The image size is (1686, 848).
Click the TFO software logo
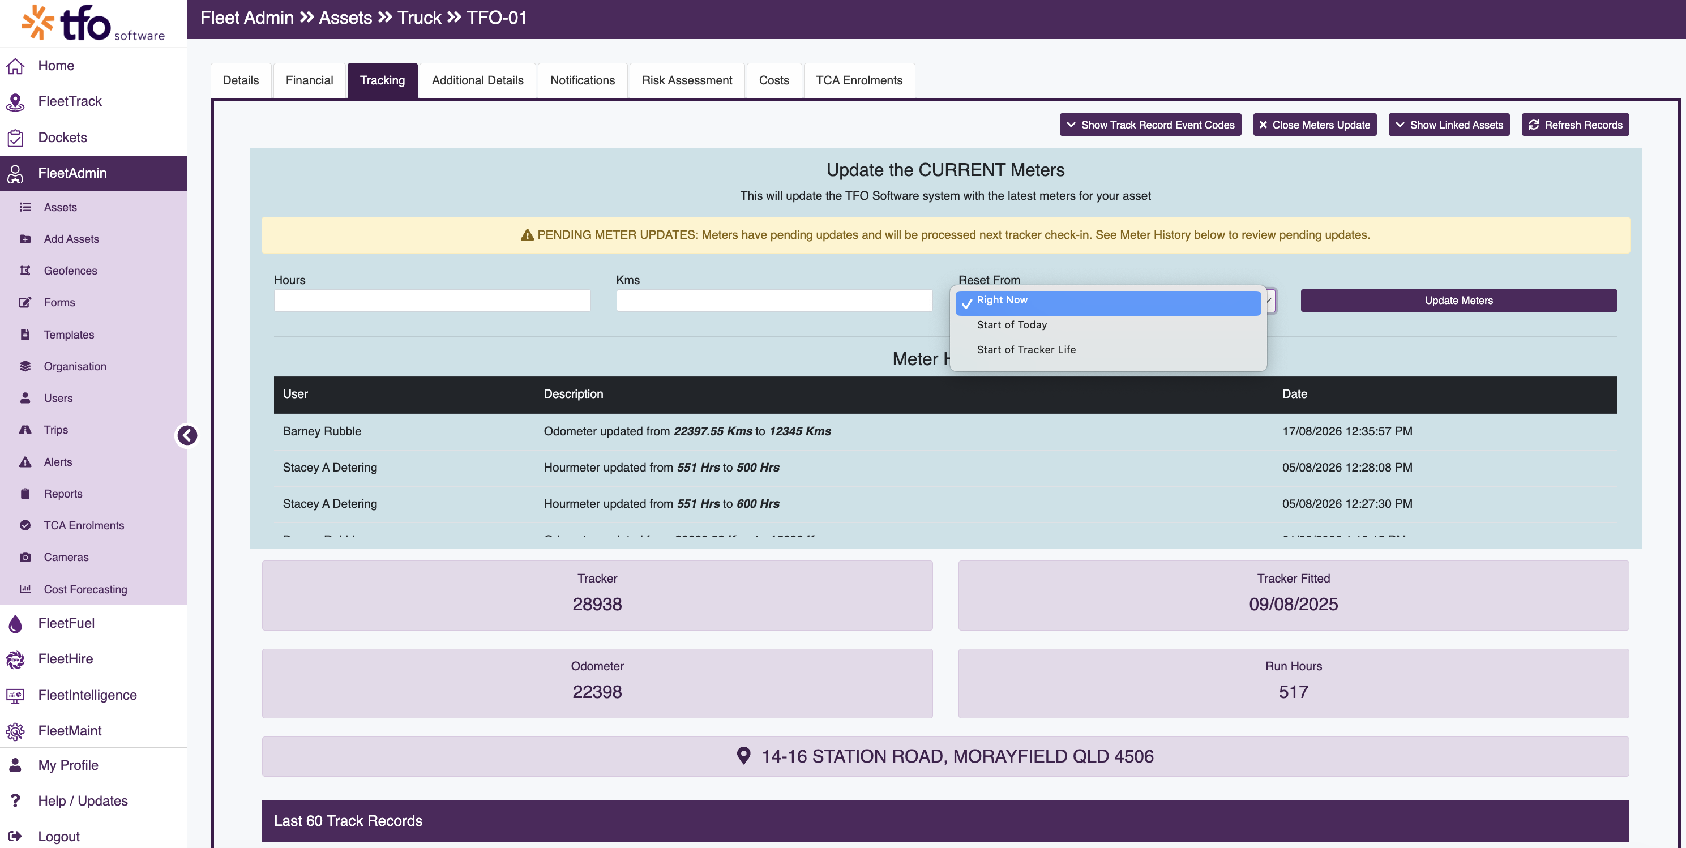pyautogui.click(x=93, y=23)
